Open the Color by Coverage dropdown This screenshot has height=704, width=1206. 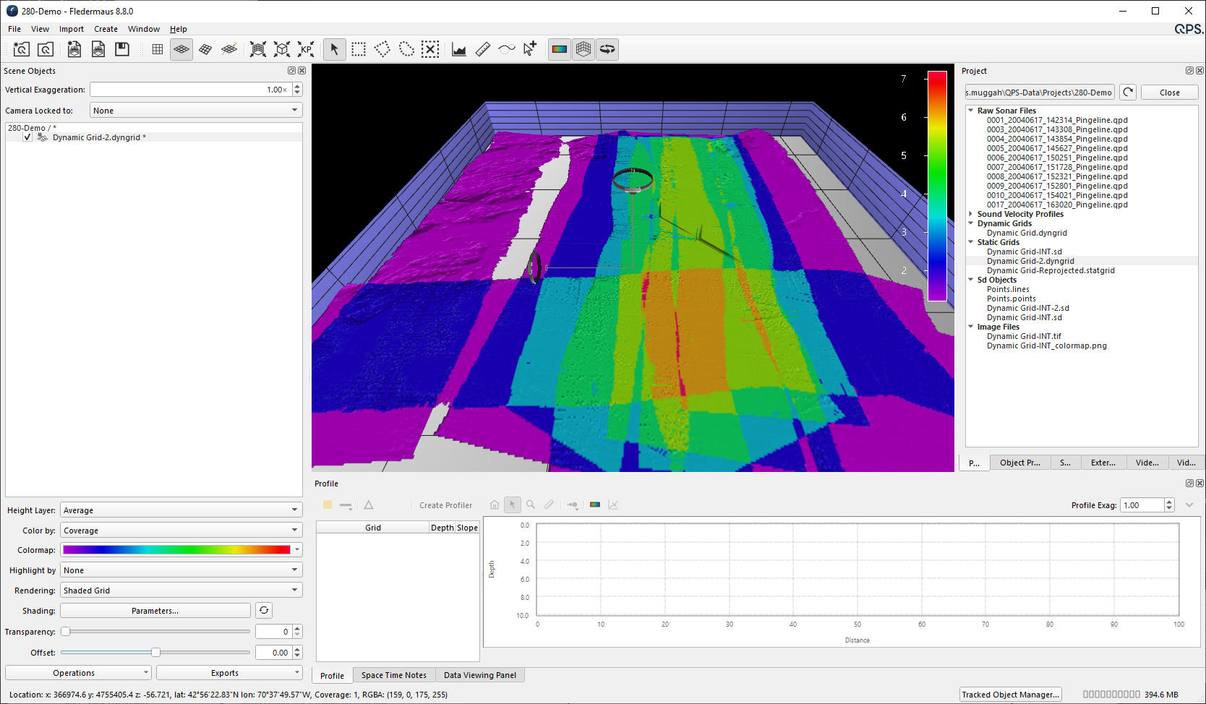click(x=181, y=531)
